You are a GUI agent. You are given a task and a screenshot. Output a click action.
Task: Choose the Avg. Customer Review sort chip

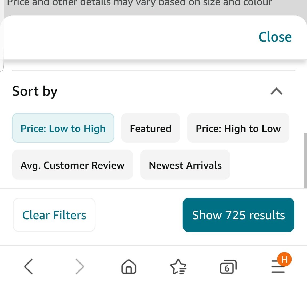(x=73, y=165)
